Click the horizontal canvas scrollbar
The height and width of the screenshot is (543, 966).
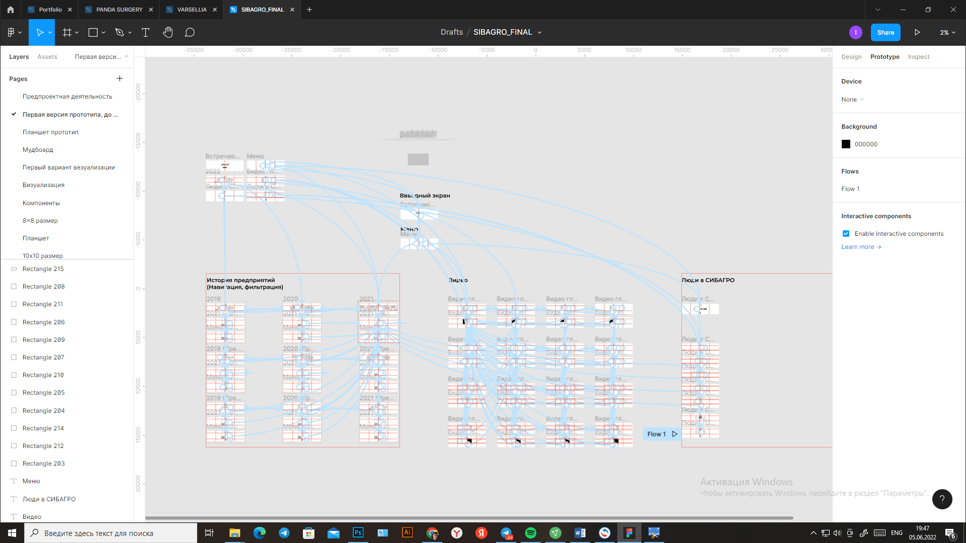coord(469,518)
